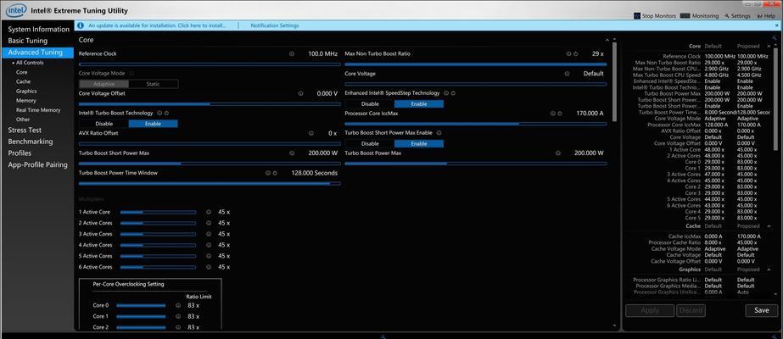783x339 pixels.
Task: Dismiss the update notification bar with X
Action: tap(777, 25)
